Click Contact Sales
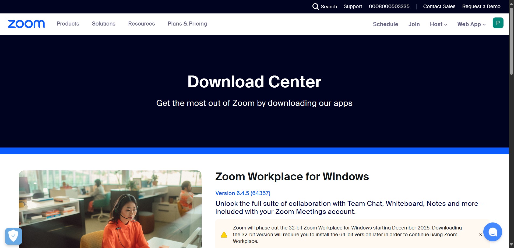Image resolution: width=514 pixels, height=248 pixels. tap(439, 6)
